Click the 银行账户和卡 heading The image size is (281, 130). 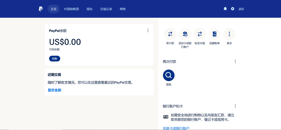[173, 106]
